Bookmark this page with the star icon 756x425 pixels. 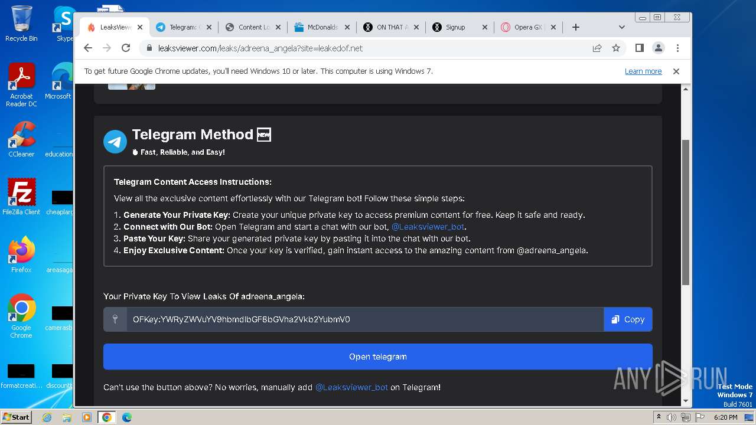pyautogui.click(x=616, y=48)
